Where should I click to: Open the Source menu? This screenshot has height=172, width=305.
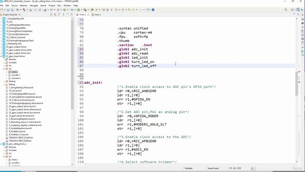tap(14, 5)
